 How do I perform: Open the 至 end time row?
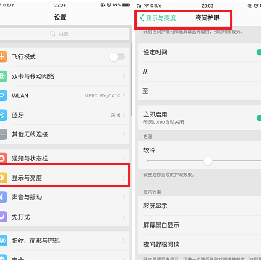tap(200, 91)
